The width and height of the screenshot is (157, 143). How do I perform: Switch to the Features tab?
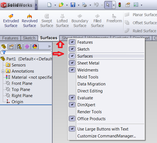tap(10, 38)
